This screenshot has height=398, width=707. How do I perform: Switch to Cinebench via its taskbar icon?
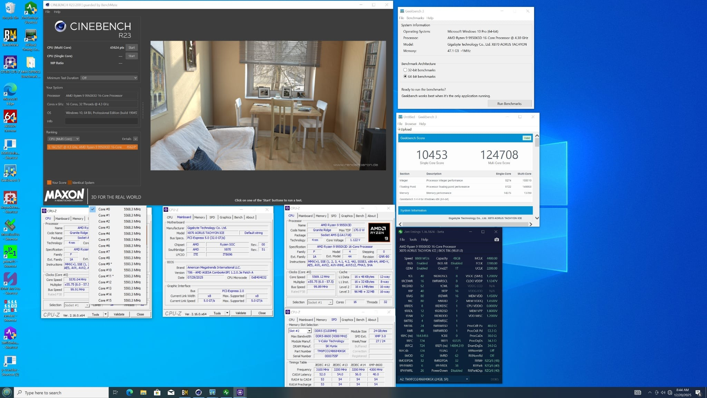pos(198,392)
